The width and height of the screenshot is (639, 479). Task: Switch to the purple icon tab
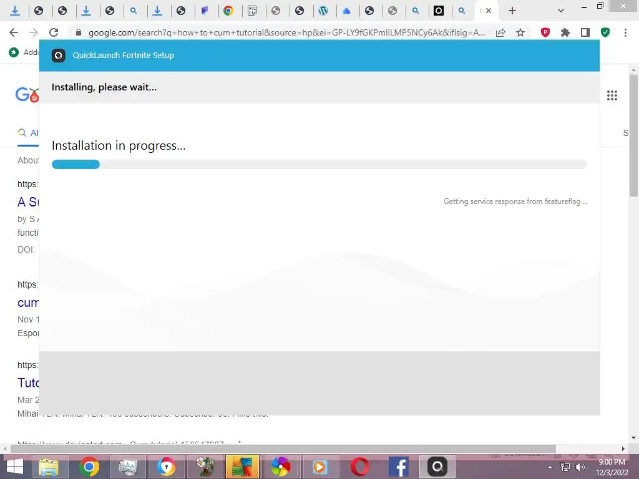point(205,11)
